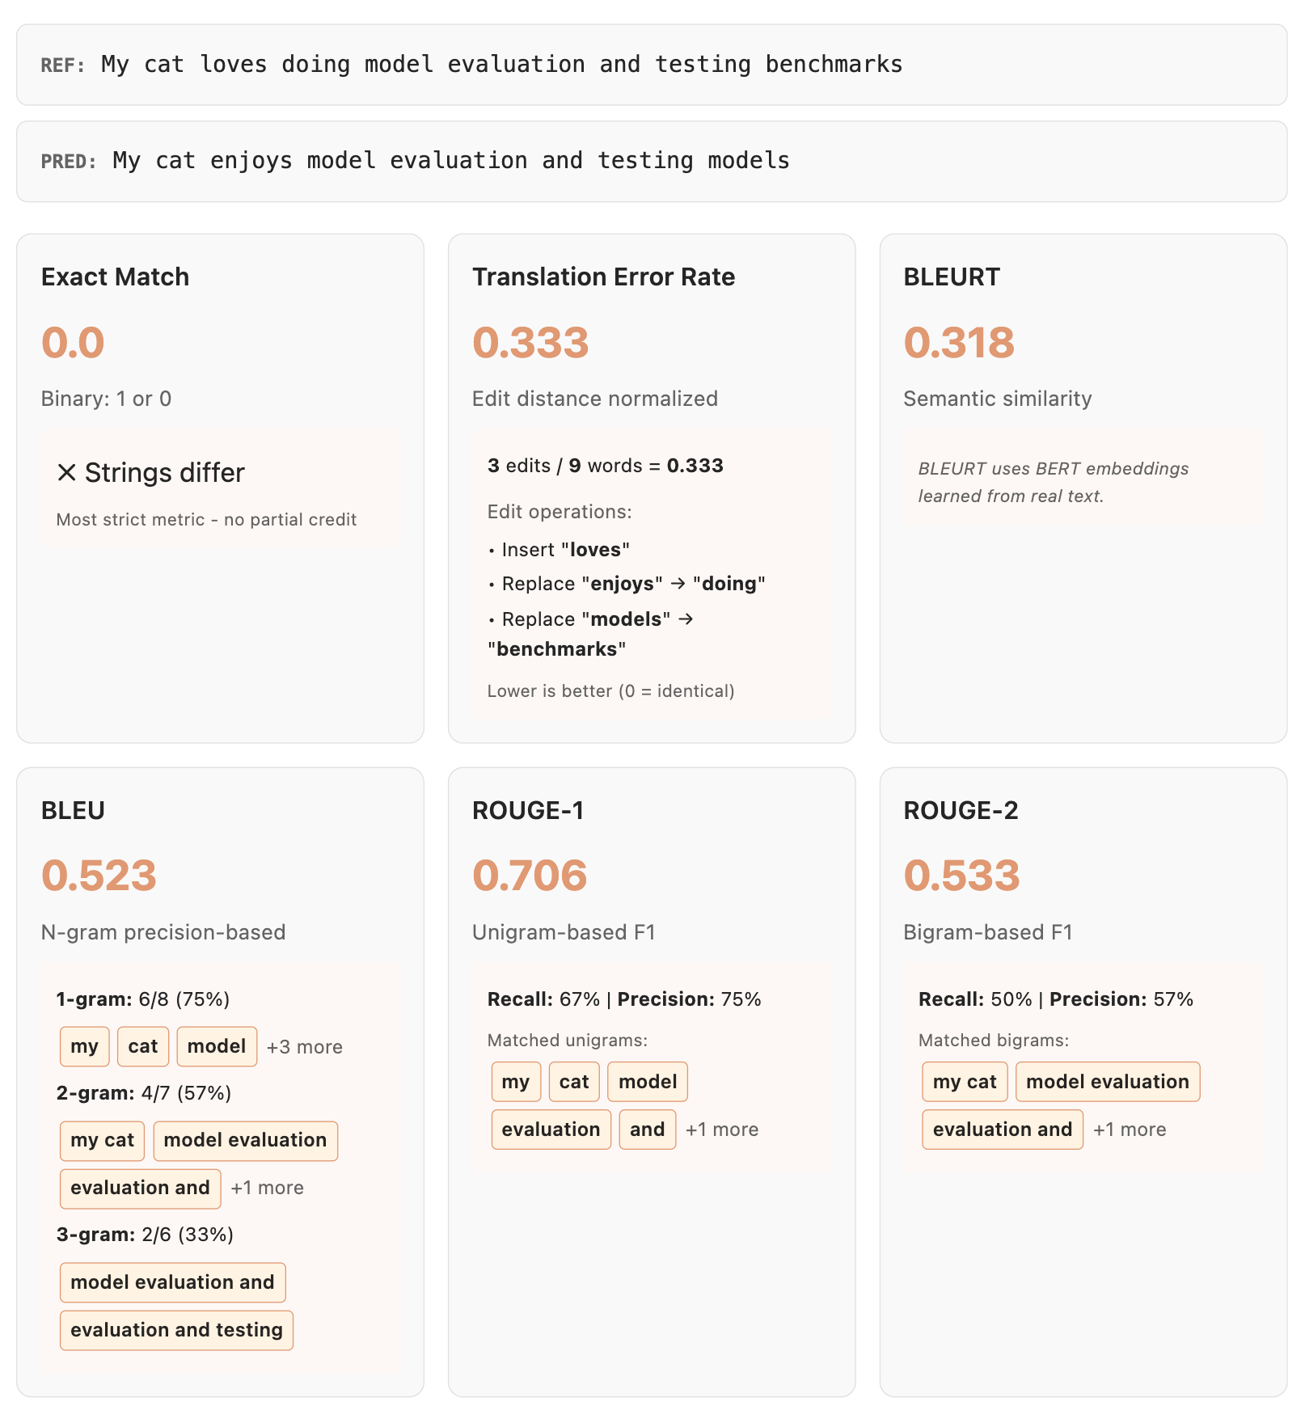Select the "model evaluation and" 3-gram chip
1305x1423 pixels.
pyautogui.click(x=172, y=1282)
